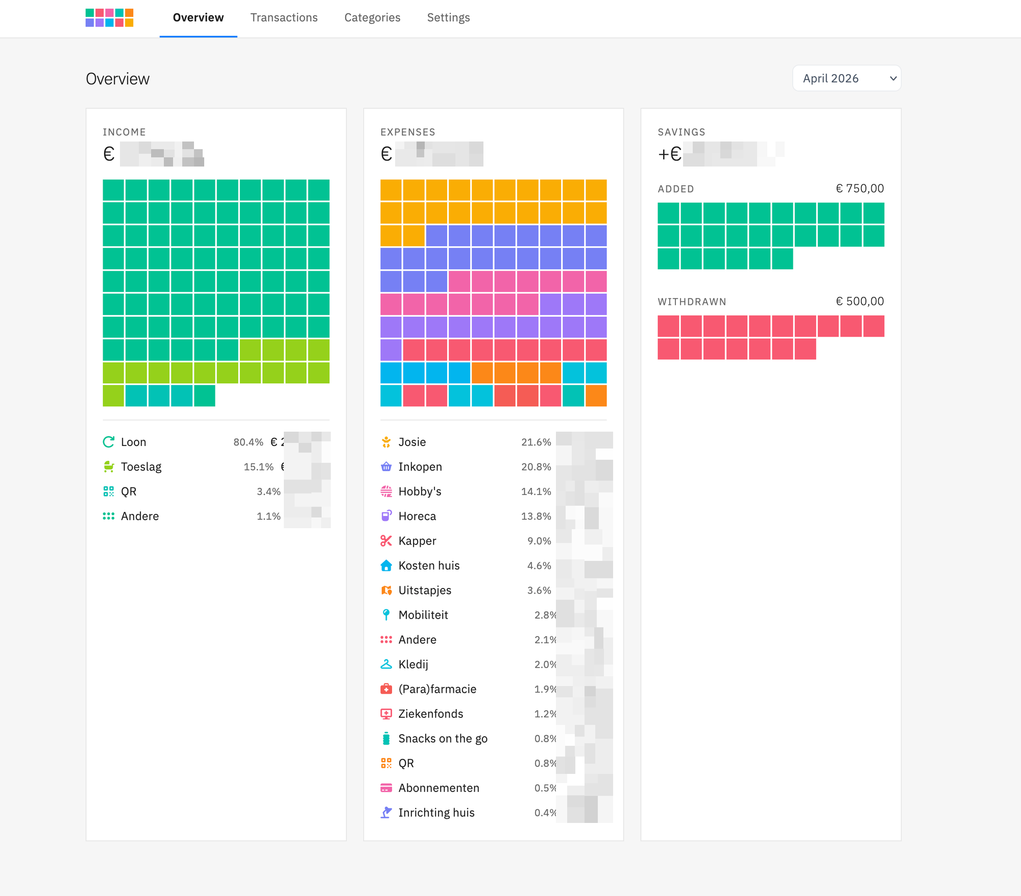
Task: Click the colorful grid app logo
Action: [109, 18]
